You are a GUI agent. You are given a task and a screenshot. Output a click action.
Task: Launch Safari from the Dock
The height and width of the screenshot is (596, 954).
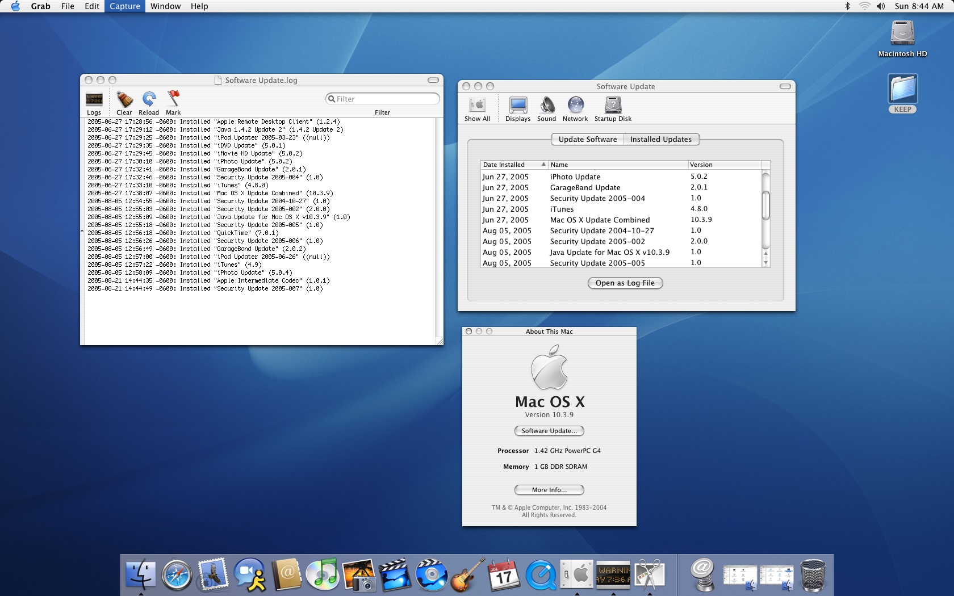click(177, 575)
